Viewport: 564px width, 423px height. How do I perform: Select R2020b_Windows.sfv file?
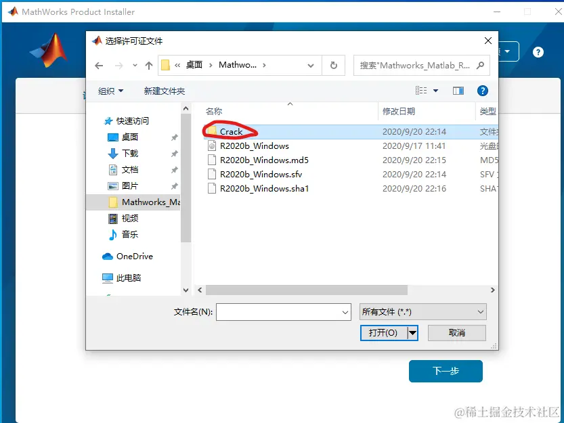click(261, 174)
